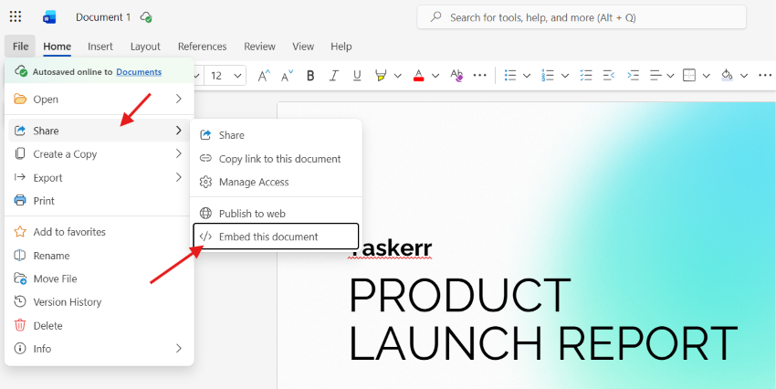This screenshot has height=389, width=776.
Task: Open more font options ellipsis
Action: coord(480,76)
